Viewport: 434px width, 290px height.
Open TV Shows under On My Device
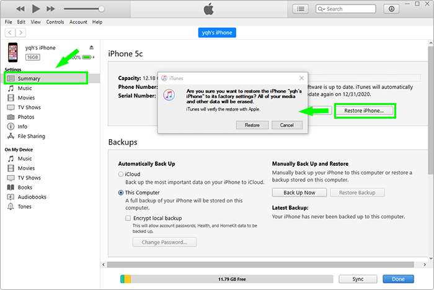click(29, 178)
